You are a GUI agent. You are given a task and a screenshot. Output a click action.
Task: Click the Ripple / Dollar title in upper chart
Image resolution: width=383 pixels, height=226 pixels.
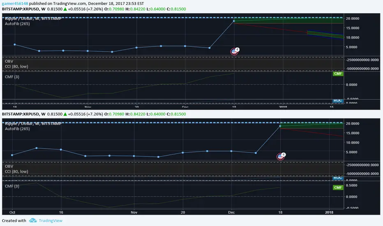pyautogui.click(x=33, y=18)
